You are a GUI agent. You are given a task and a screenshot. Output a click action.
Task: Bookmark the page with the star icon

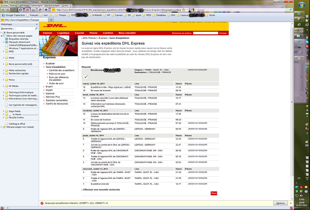point(184,10)
